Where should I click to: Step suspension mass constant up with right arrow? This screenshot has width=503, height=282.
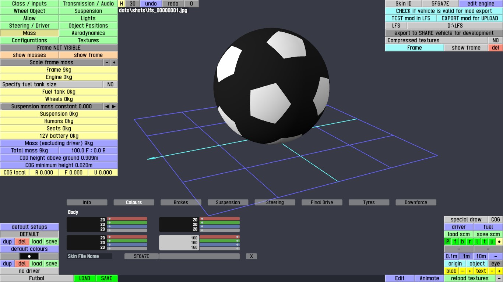114,106
